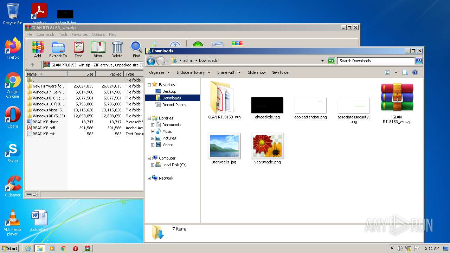The image size is (450, 253).
Task: Select GLAN RTL8153_win.zip archive file
Action: (397, 103)
